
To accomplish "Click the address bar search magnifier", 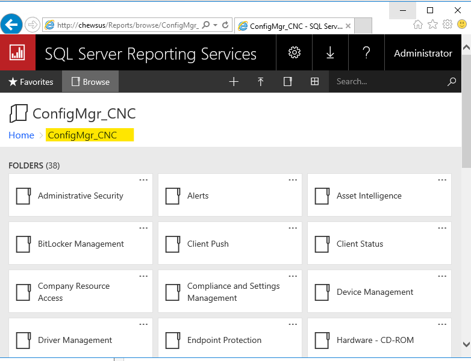I will 206,25.
